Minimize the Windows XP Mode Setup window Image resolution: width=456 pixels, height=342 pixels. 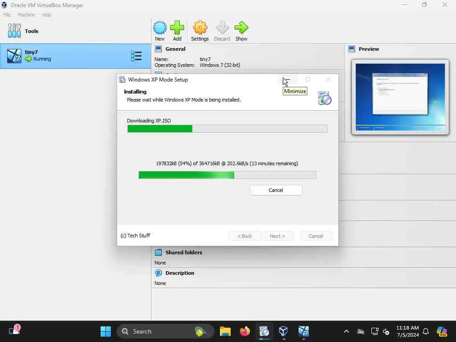(287, 79)
